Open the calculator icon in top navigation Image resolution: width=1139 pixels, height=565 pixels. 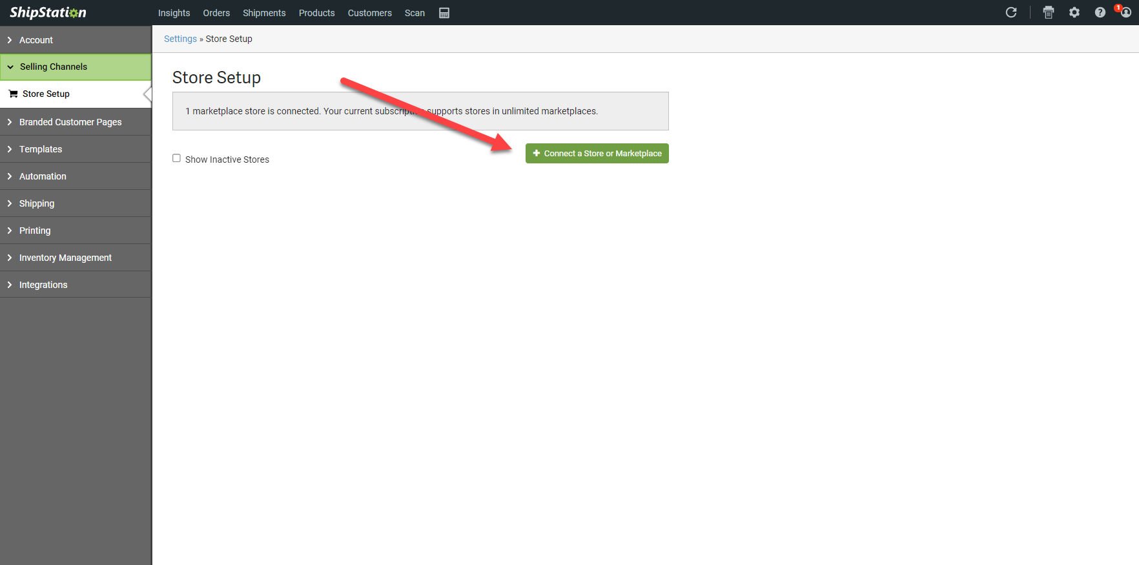click(x=444, y=13)
